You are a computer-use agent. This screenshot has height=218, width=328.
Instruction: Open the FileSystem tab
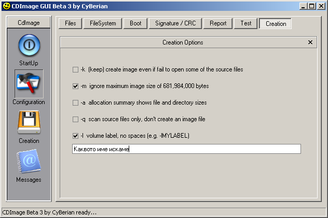click(103, 23)
